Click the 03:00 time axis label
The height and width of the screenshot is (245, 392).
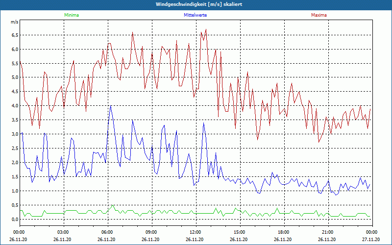64,232
